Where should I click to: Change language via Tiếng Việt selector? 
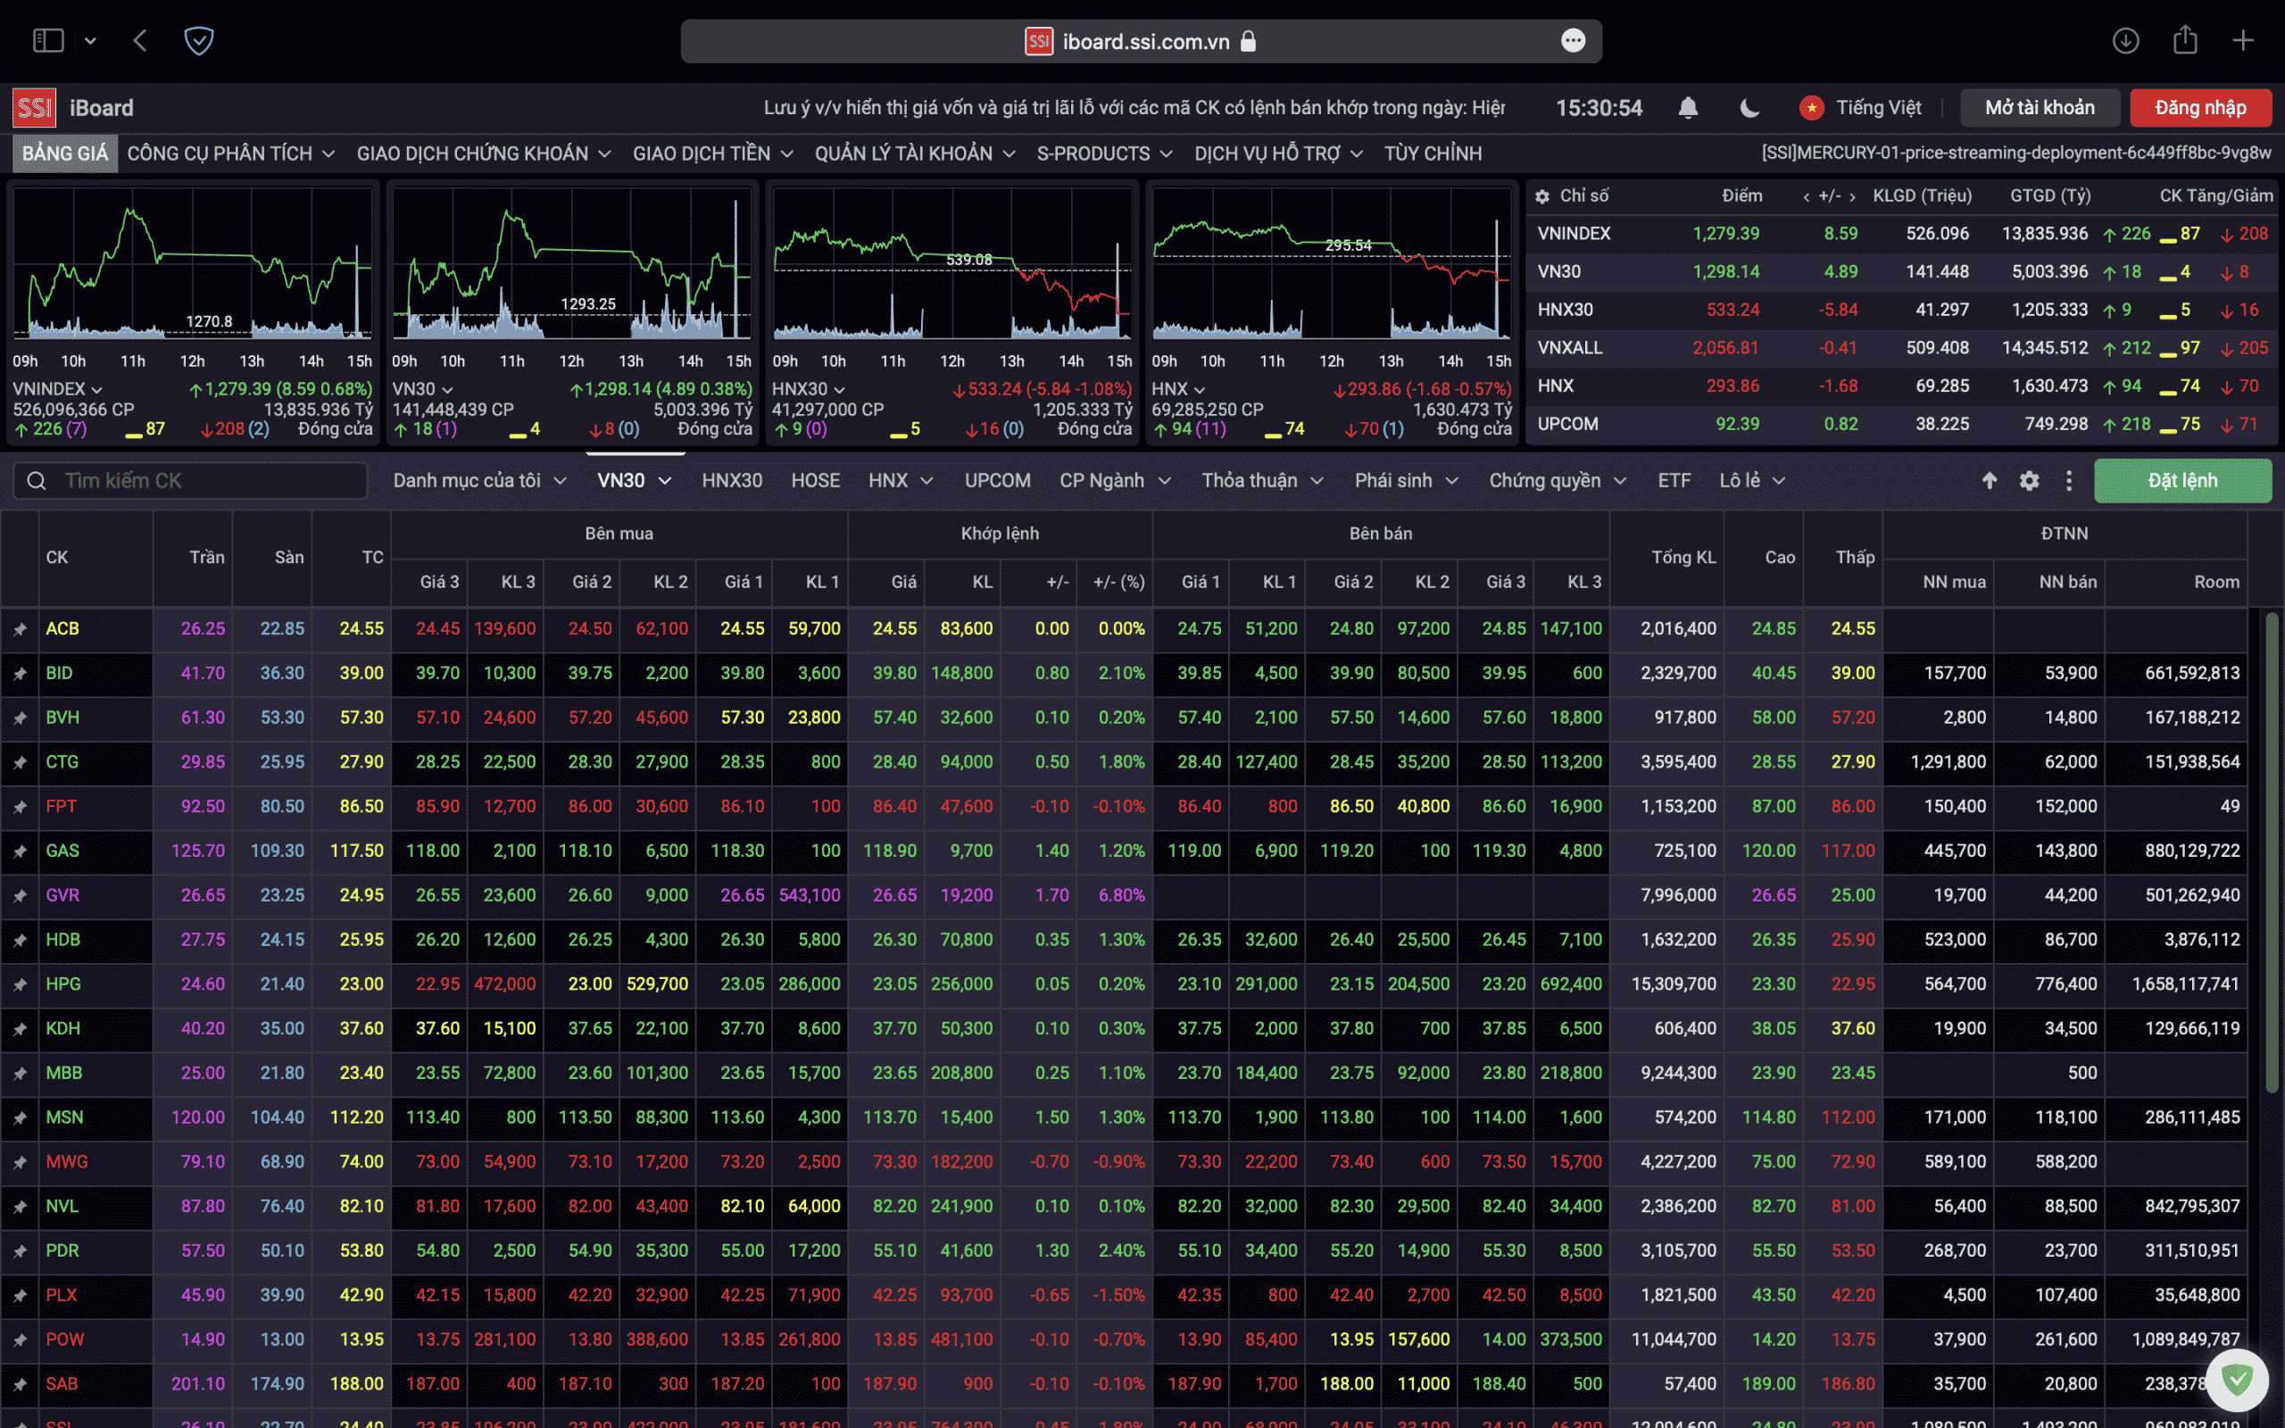1860,108
